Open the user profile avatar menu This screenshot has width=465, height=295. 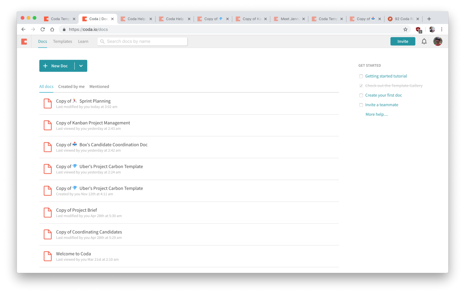click(x=438, y=41)
